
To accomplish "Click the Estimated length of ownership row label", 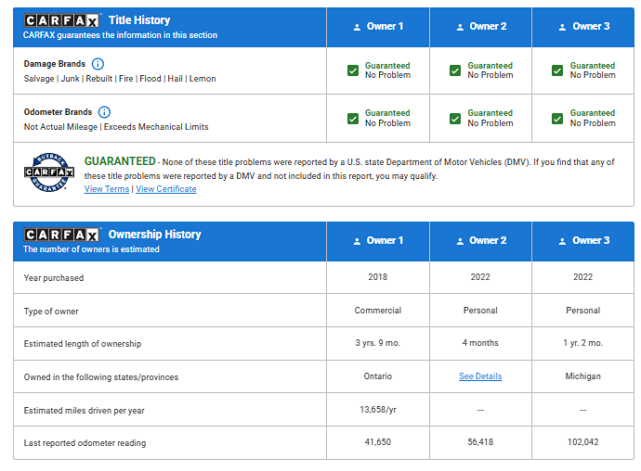I will click(83, 344).
